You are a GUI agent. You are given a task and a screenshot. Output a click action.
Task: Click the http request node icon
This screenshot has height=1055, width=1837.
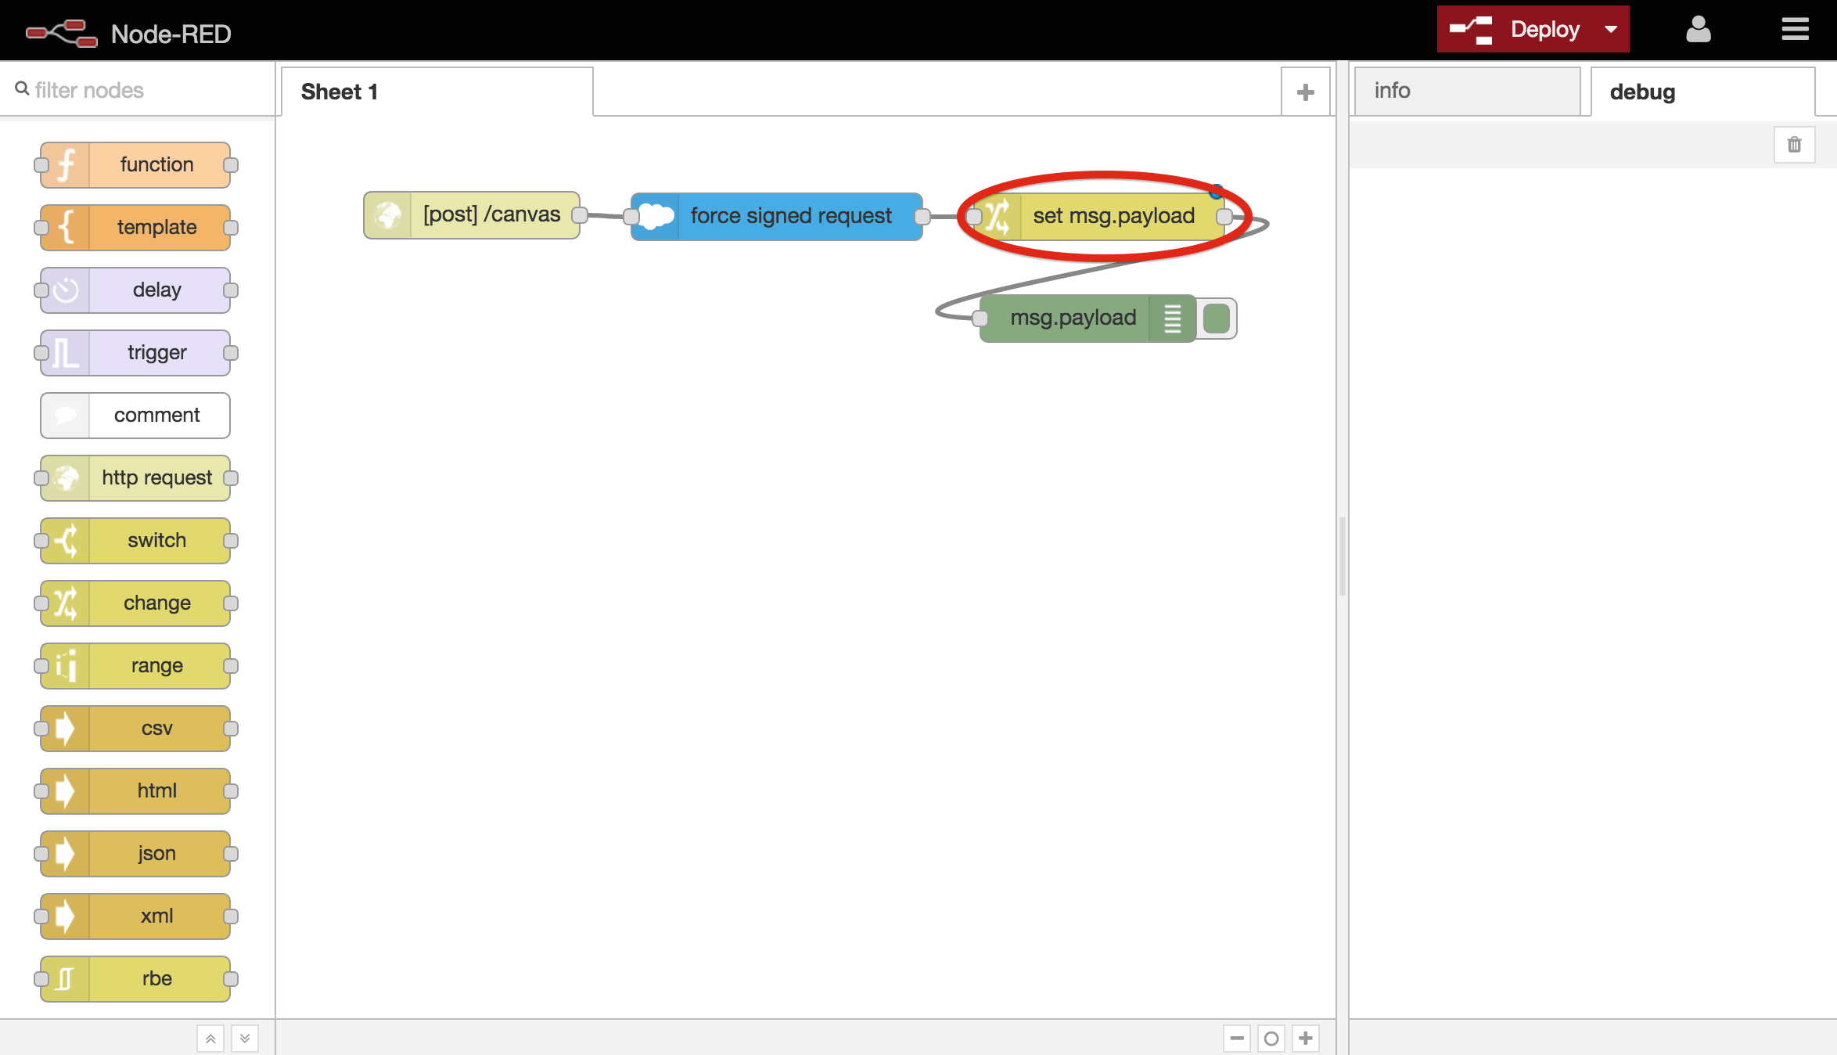tap(66, 477)
